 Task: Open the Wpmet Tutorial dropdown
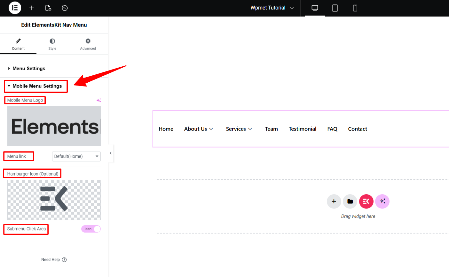(272, 8)
